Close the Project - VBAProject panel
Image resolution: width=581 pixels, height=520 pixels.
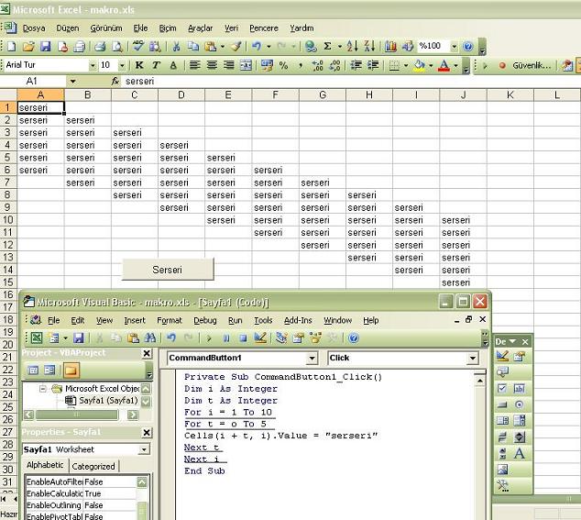click(148, 353)
